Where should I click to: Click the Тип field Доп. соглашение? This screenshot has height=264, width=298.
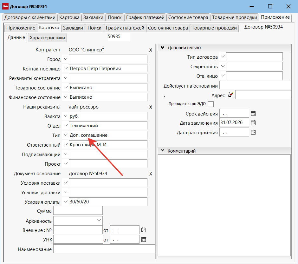click(x=108, y=135)
